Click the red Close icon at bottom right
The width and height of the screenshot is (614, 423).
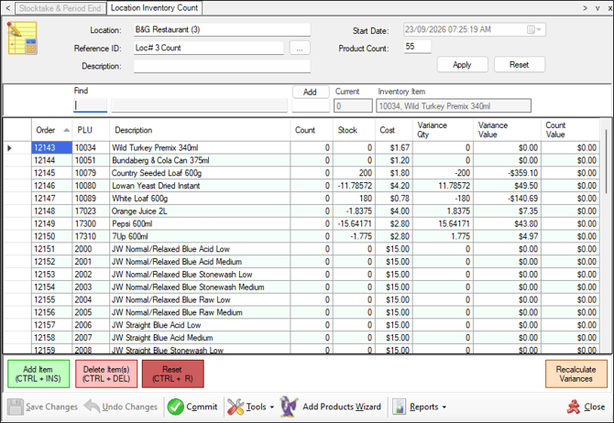574,407
